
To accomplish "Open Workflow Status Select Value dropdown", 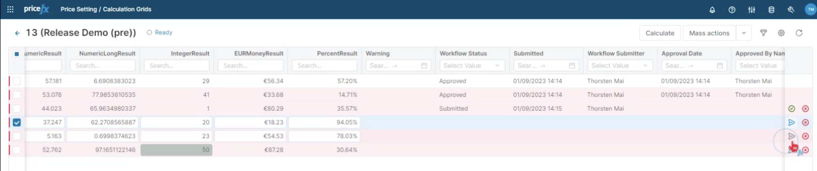I will (472, 66).
